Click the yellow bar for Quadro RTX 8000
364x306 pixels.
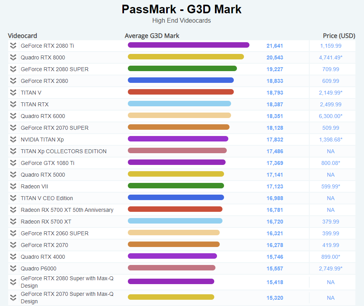186,57
